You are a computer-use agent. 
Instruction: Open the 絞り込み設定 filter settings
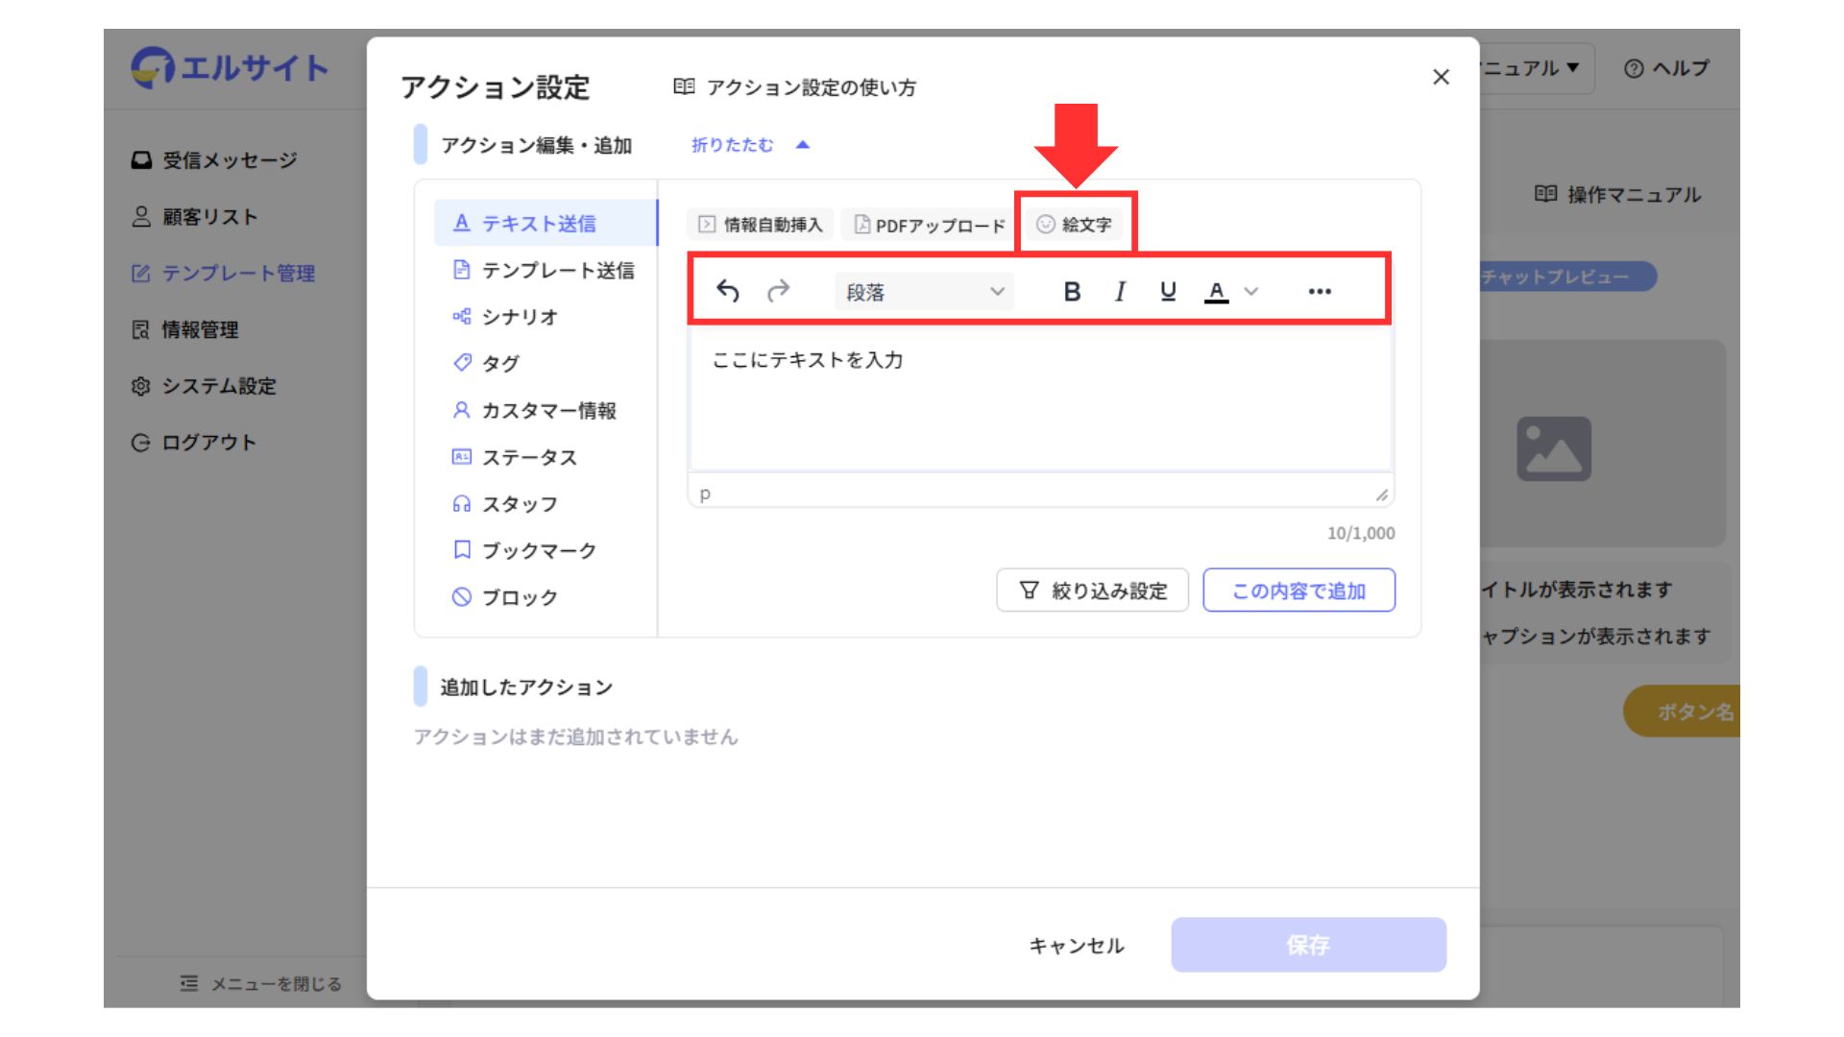click(x=1093, y=591)
